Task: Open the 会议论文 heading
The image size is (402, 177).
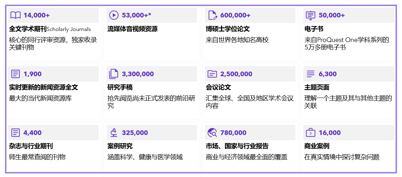Action: (x=218, y=88)
